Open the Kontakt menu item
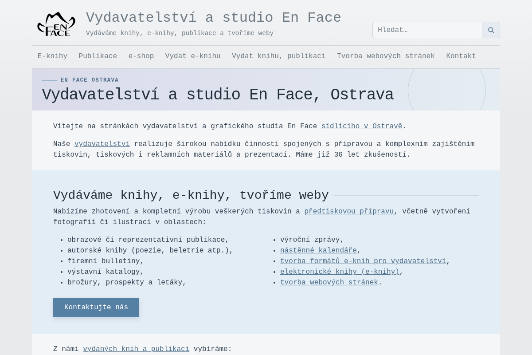The image size is (532, 355). pos(461,56)
